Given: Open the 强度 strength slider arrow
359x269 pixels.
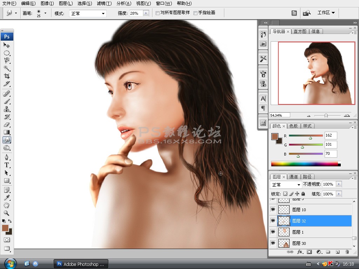Looking at the screenshot, I should (x=146, y=13).
